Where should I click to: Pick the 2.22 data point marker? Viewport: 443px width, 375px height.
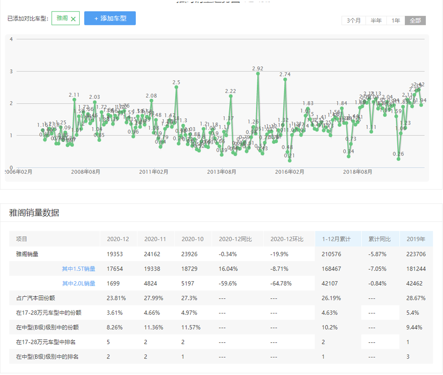pyautogui.click(x=231, y=96)
